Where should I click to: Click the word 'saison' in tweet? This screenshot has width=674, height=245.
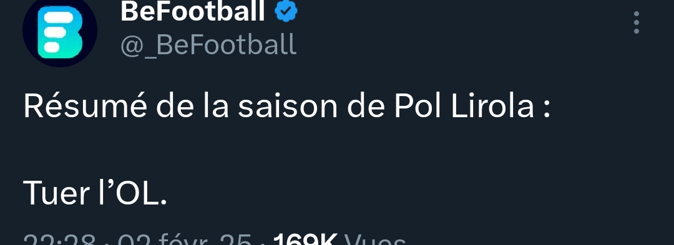point(288,106)
